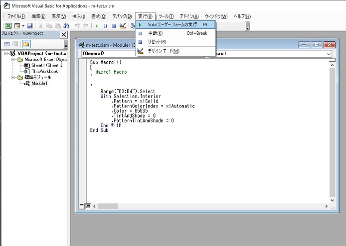Click the View Code icon in Project pane

[7, 44]
